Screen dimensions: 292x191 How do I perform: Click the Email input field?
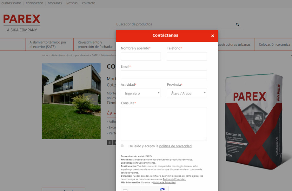[164, 75]
